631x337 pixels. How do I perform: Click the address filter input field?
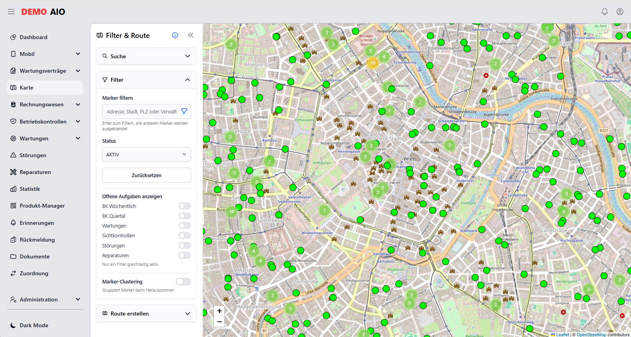point(147,111)
